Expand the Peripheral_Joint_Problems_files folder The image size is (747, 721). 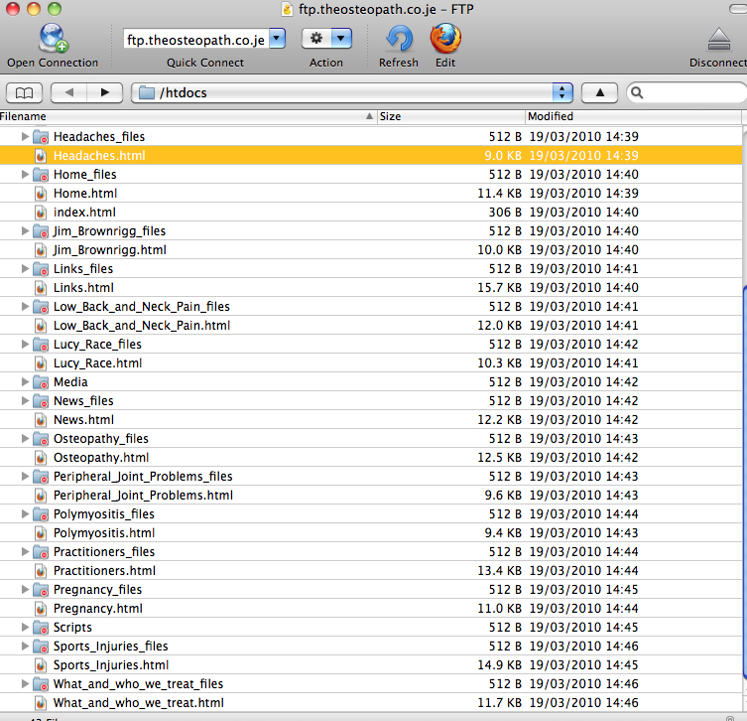[x=25, y=476]
